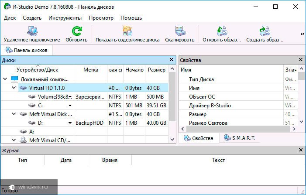Close the Диски panel
306x195 pixels.
pos(172,60)
